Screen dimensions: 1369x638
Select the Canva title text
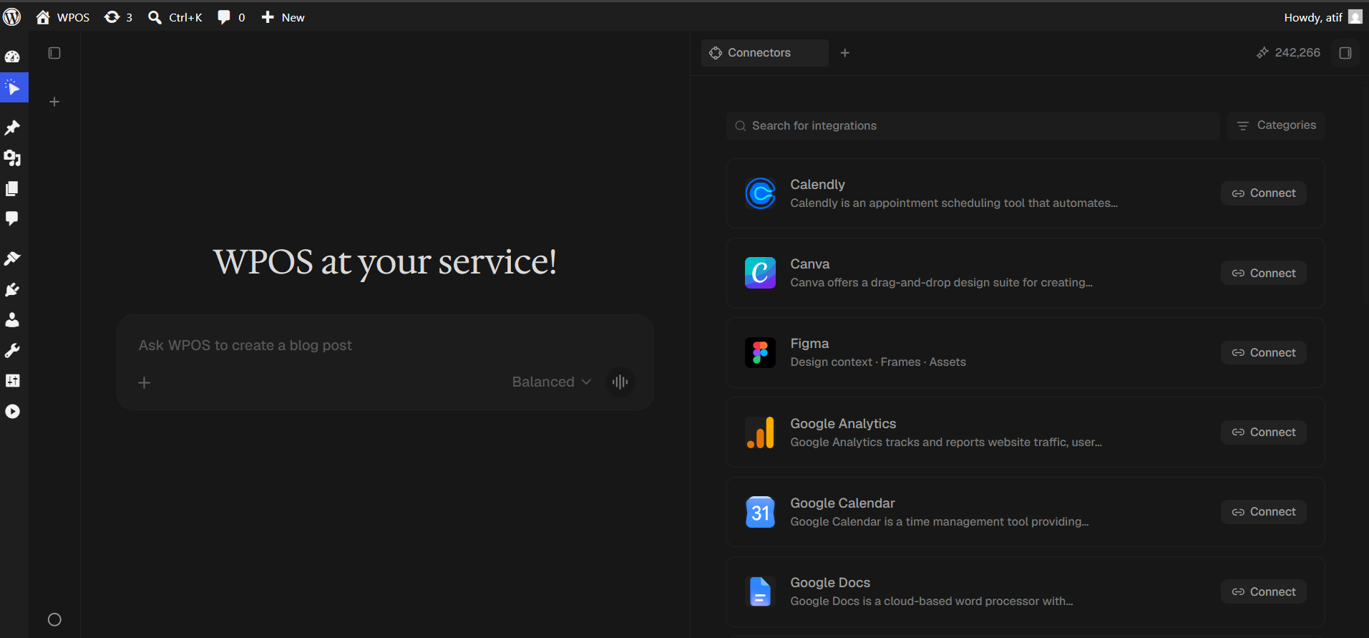[809, 264]
